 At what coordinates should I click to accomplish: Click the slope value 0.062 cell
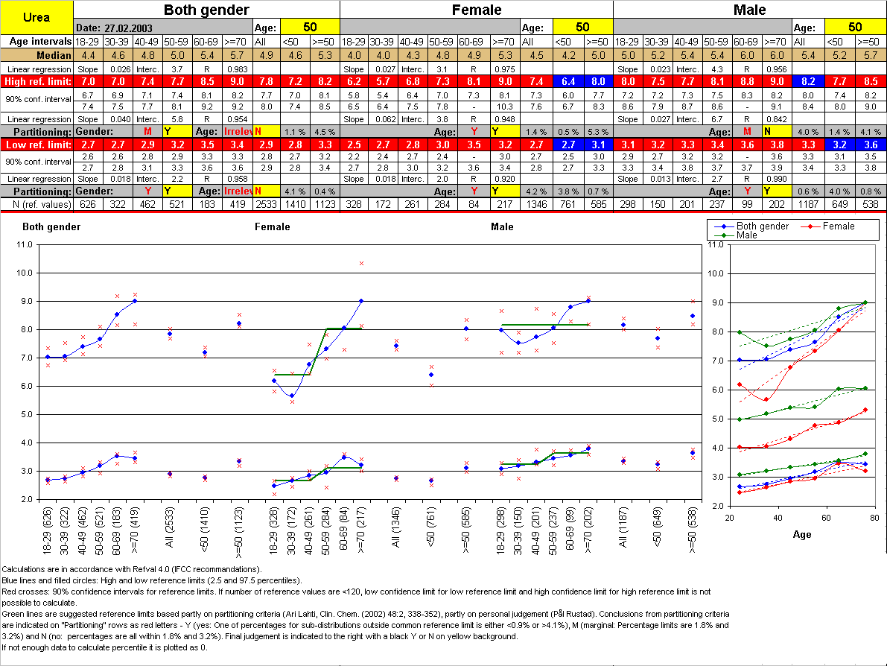pyautogui.click(x=384, y=119)
